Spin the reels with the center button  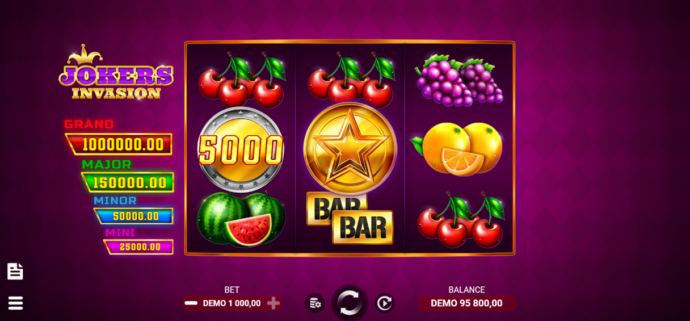(x=350, y=303)
